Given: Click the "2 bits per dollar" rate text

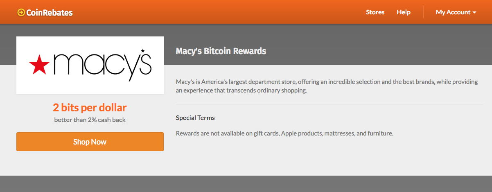Looking at the screenshot, I should point(90,108).
